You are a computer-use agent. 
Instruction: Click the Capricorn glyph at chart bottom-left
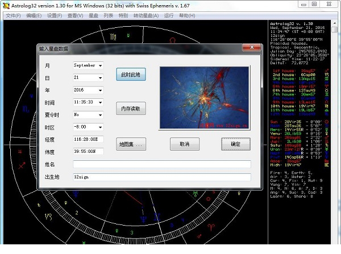48,216
